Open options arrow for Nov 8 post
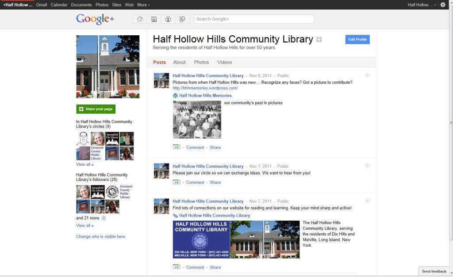 click(367, 75)
